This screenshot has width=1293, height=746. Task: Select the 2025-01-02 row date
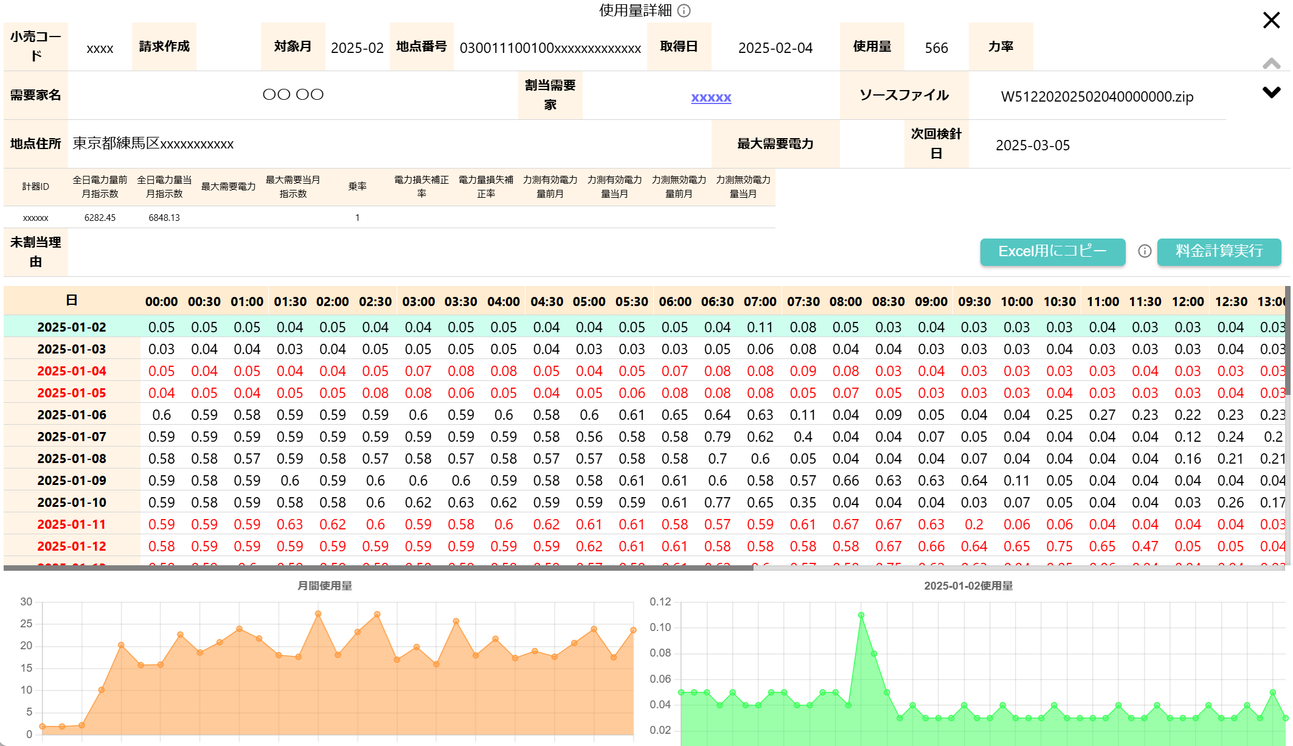(72, 327)
